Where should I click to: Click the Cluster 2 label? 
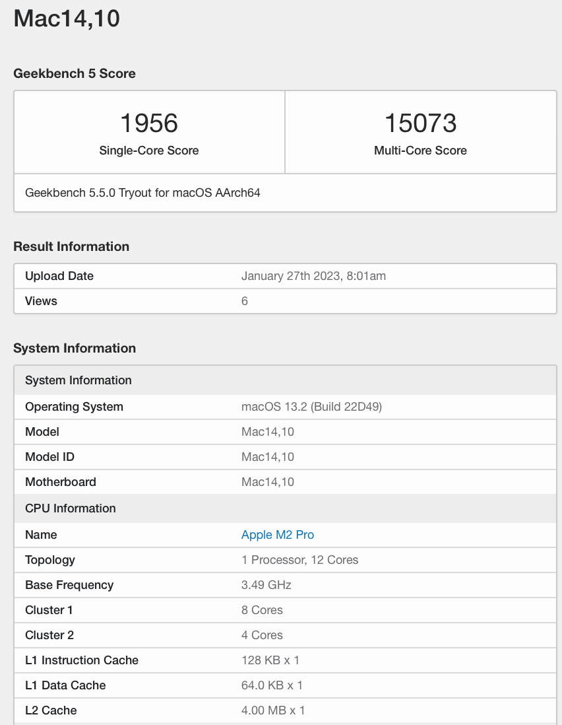[49, 635]
